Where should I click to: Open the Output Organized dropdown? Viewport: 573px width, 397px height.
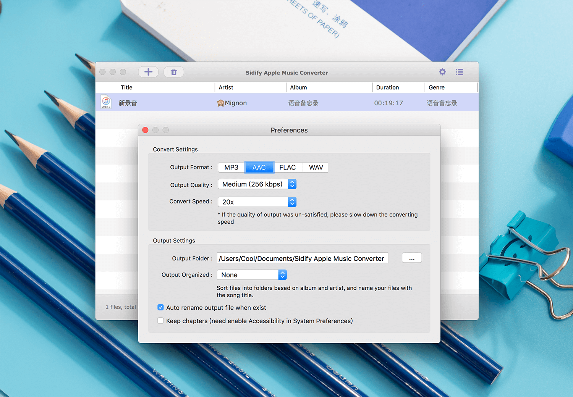tap(252, 275)
